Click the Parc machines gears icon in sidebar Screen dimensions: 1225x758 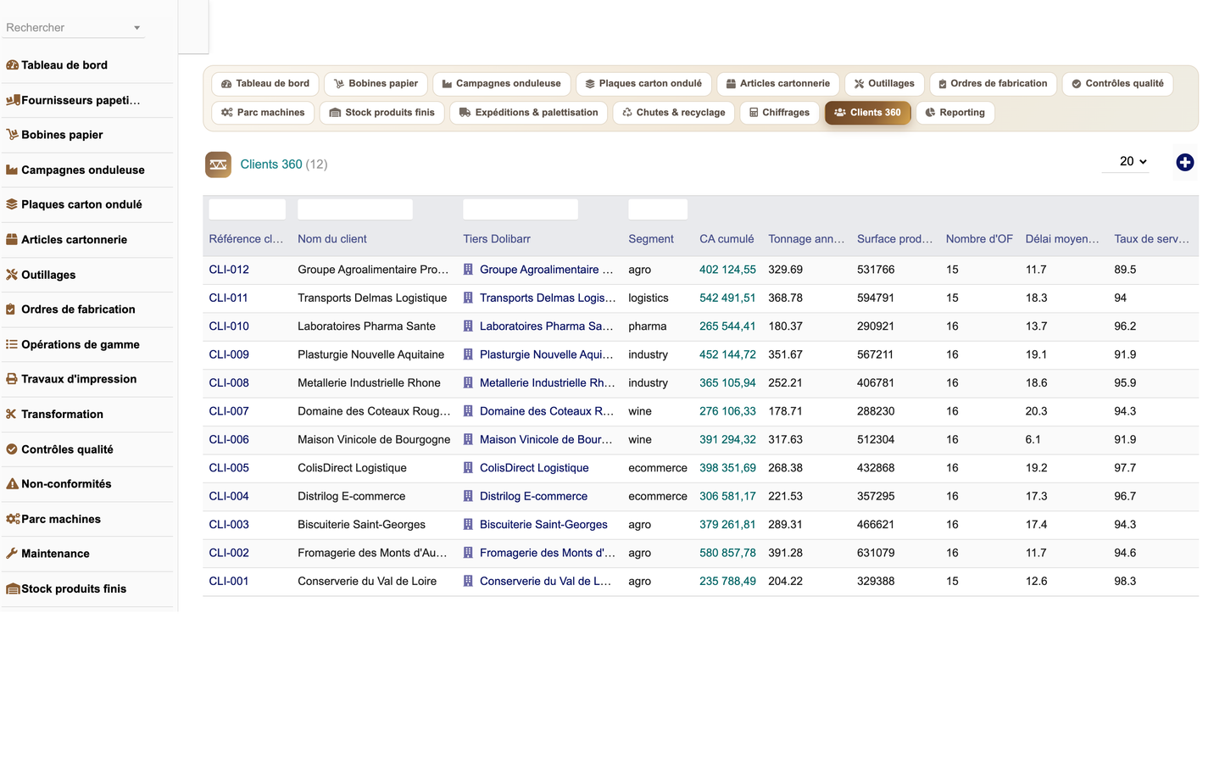tap(13, 519)
